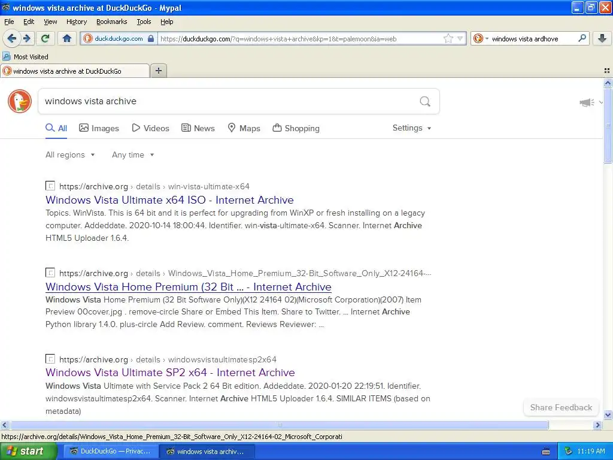The width and height of the screenshot is (613, 460).
Task: Open Windows Vista Ultimate x64 ISO result
Action: coord(169,200)
